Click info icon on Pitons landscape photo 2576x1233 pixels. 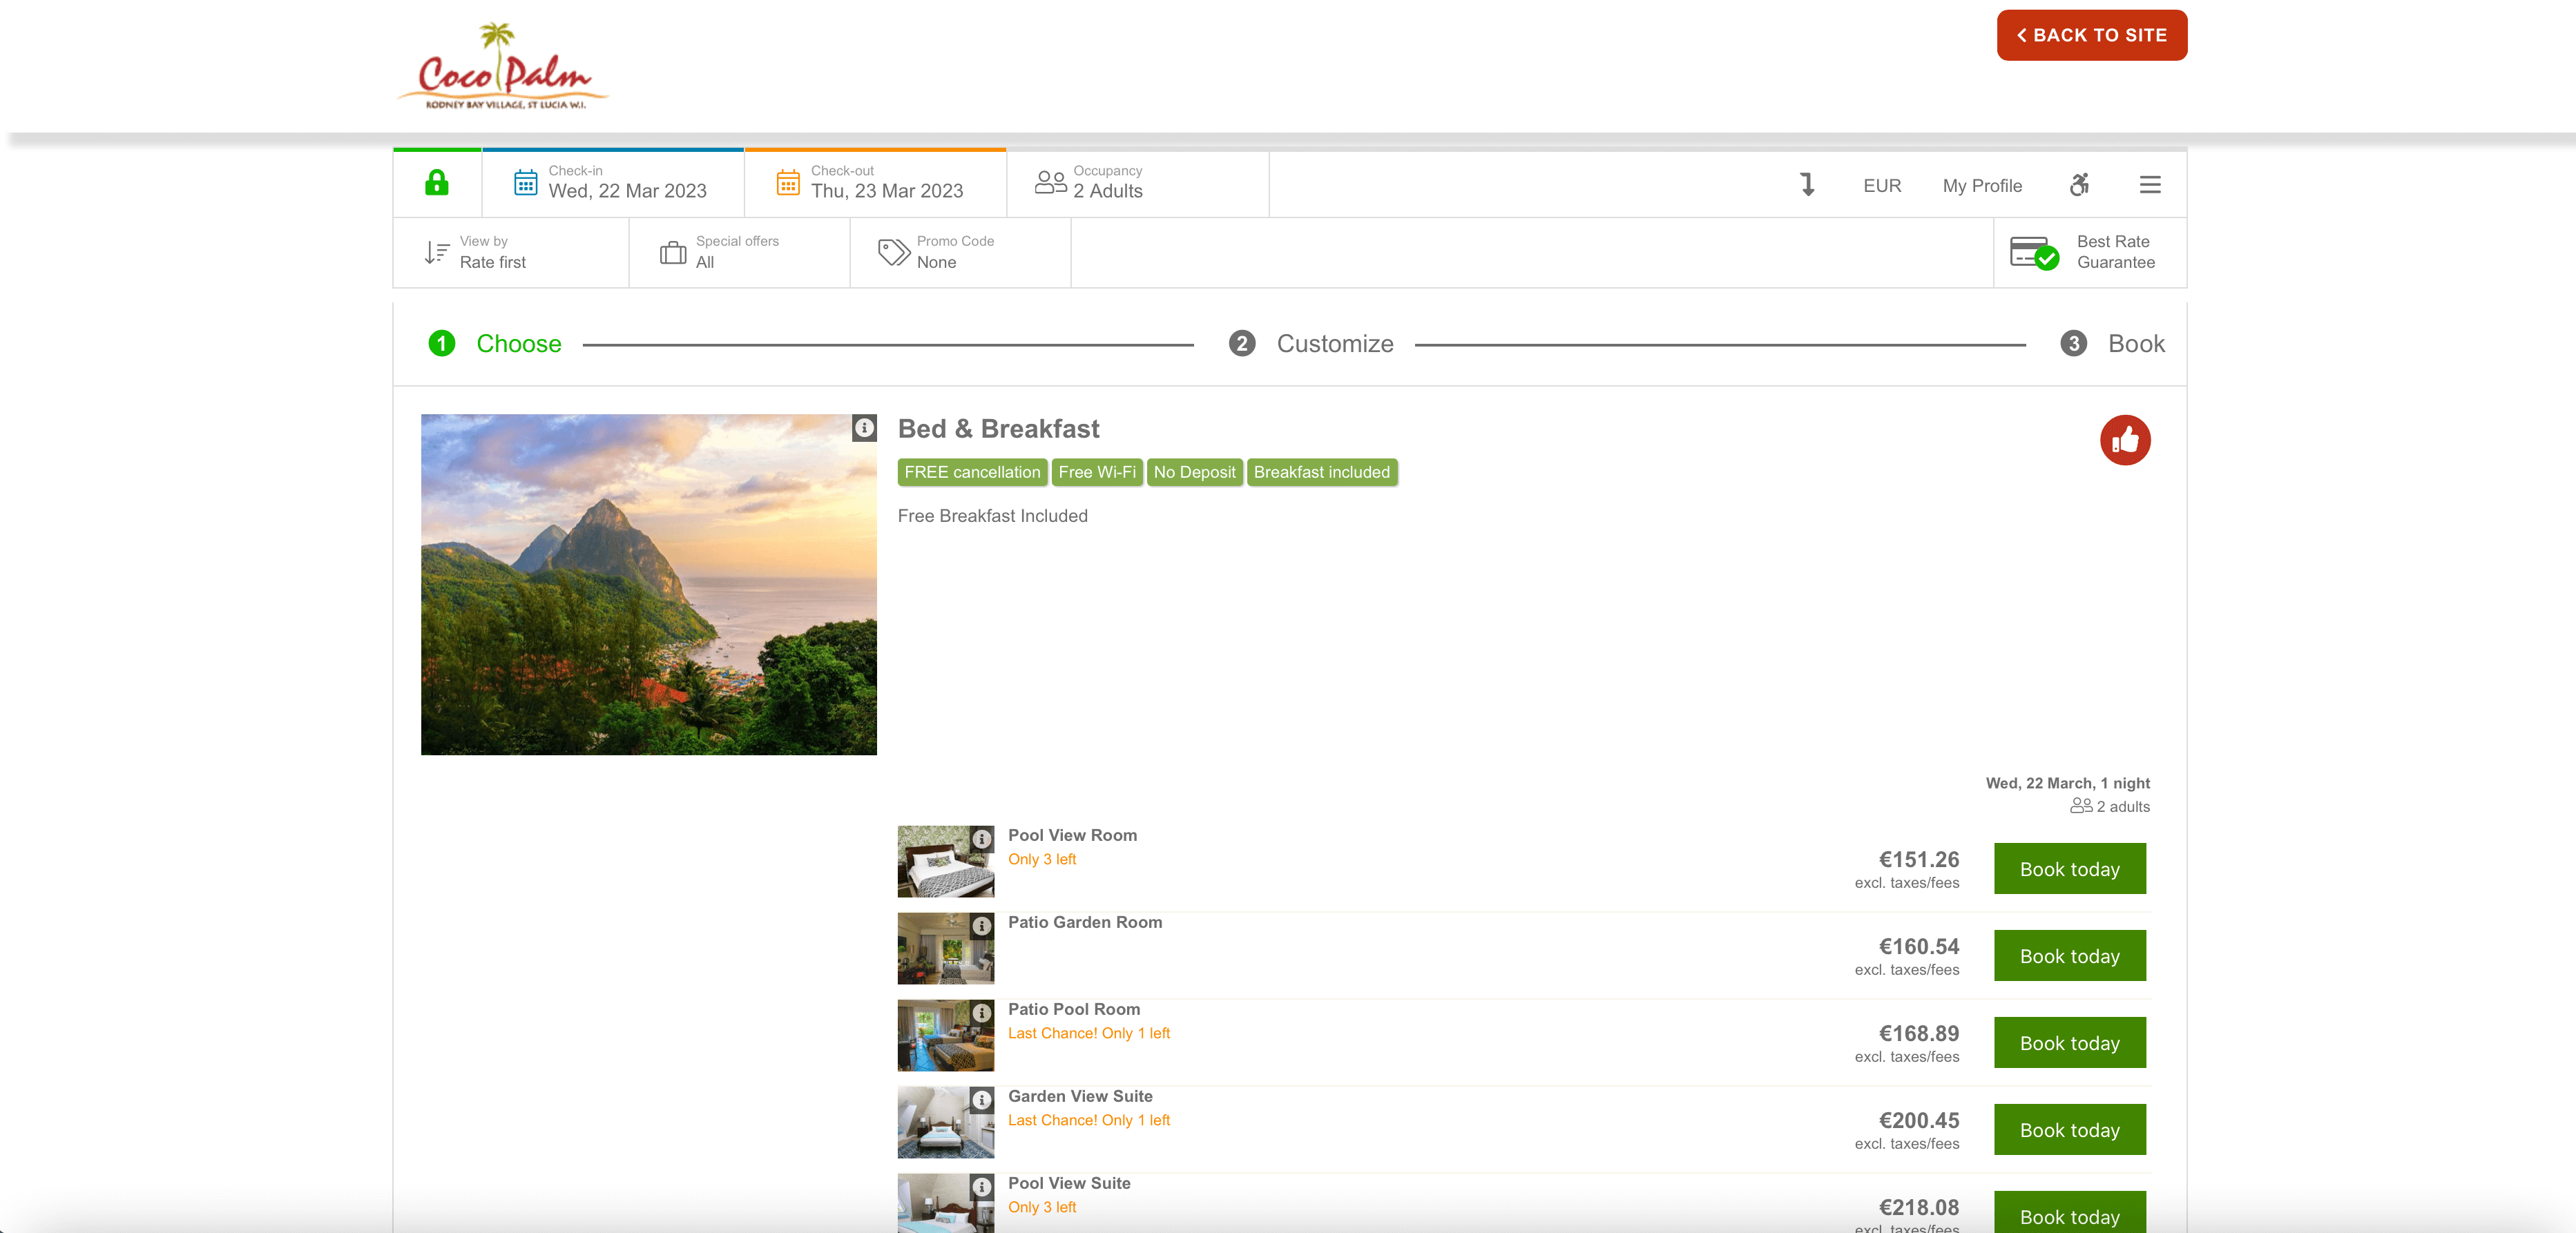[864, 428]
